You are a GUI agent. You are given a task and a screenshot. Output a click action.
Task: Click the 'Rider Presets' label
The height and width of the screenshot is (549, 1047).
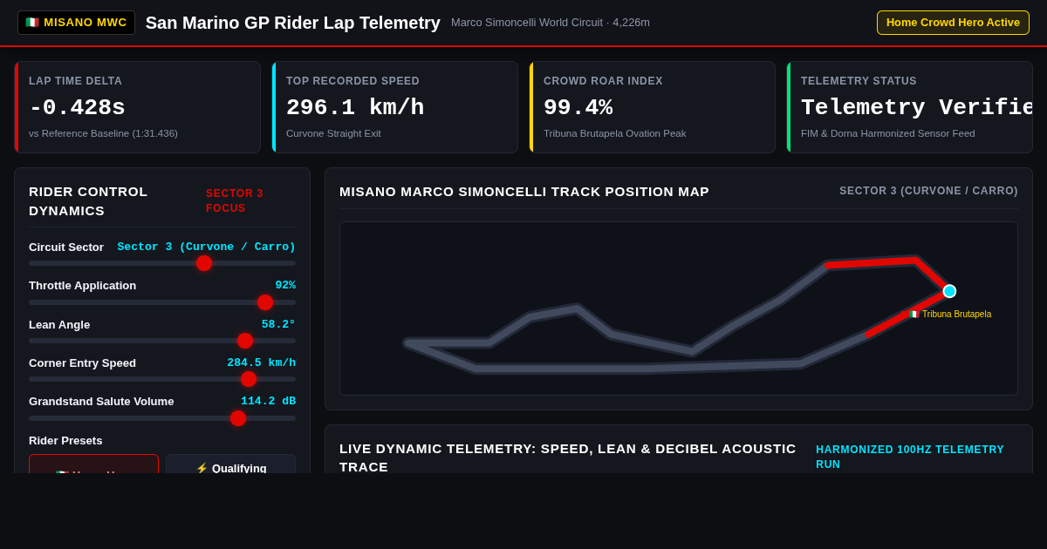[x=65, y=440]
